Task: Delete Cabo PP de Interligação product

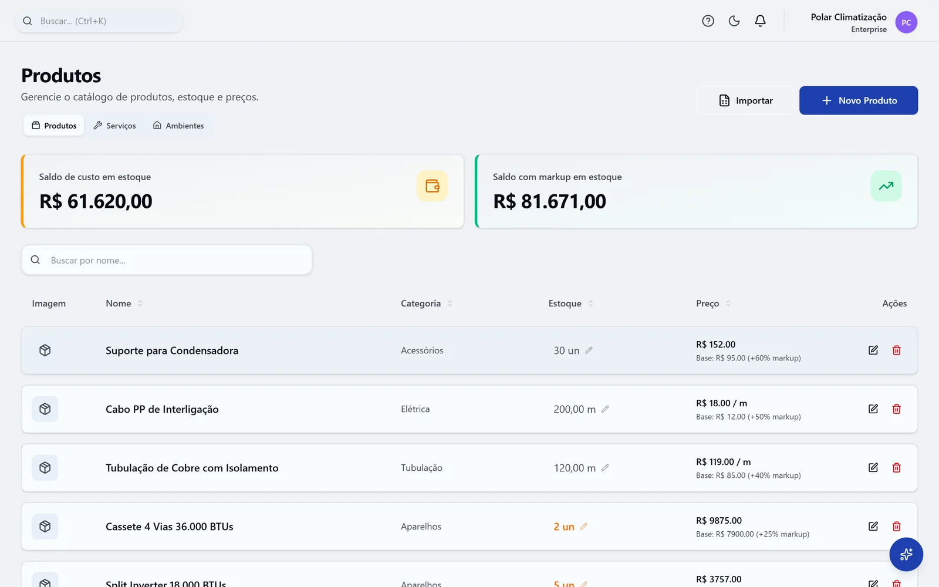Action: [x=897, y=409]
